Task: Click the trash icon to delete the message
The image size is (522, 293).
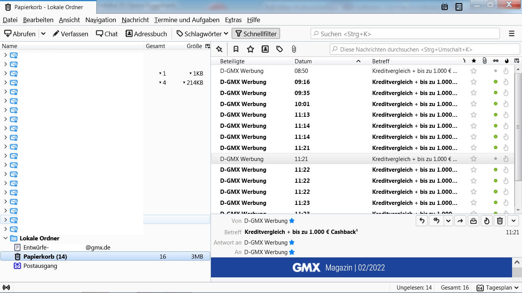Action: [x=499, y=221]
